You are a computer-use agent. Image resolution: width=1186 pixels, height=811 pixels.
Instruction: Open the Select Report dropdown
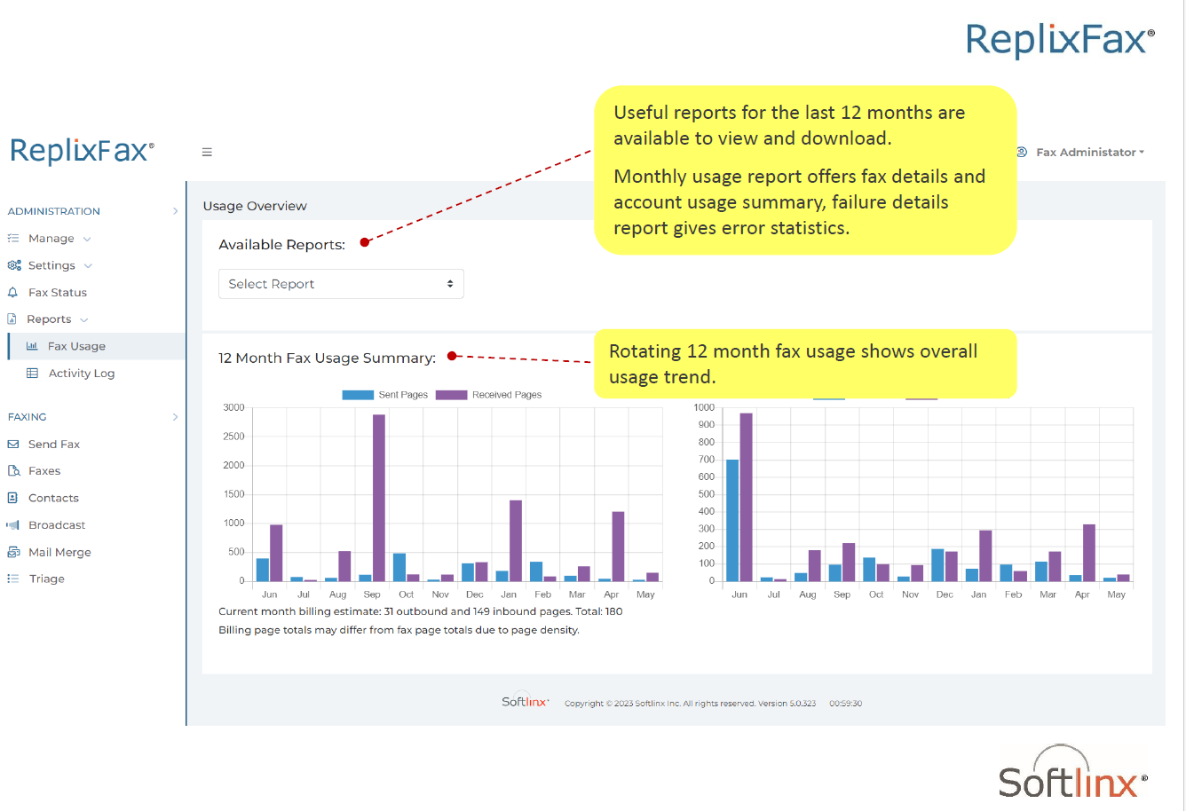[x=341, y=284]
